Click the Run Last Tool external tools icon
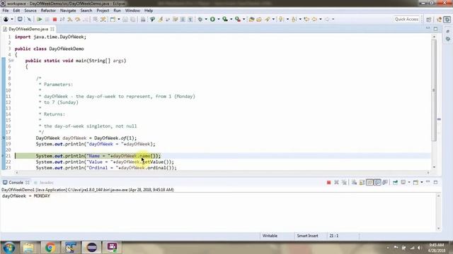Image resolution: width=453 pixels, height=254 pixels. pyautogui.click(x=238, y=19)
